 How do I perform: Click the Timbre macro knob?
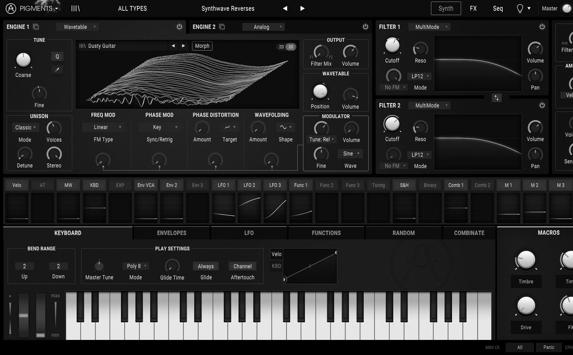526,260
